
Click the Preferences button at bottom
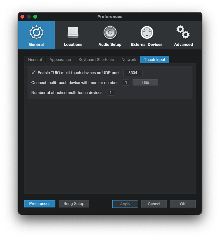pyautogui.click(x=40, y=204)
